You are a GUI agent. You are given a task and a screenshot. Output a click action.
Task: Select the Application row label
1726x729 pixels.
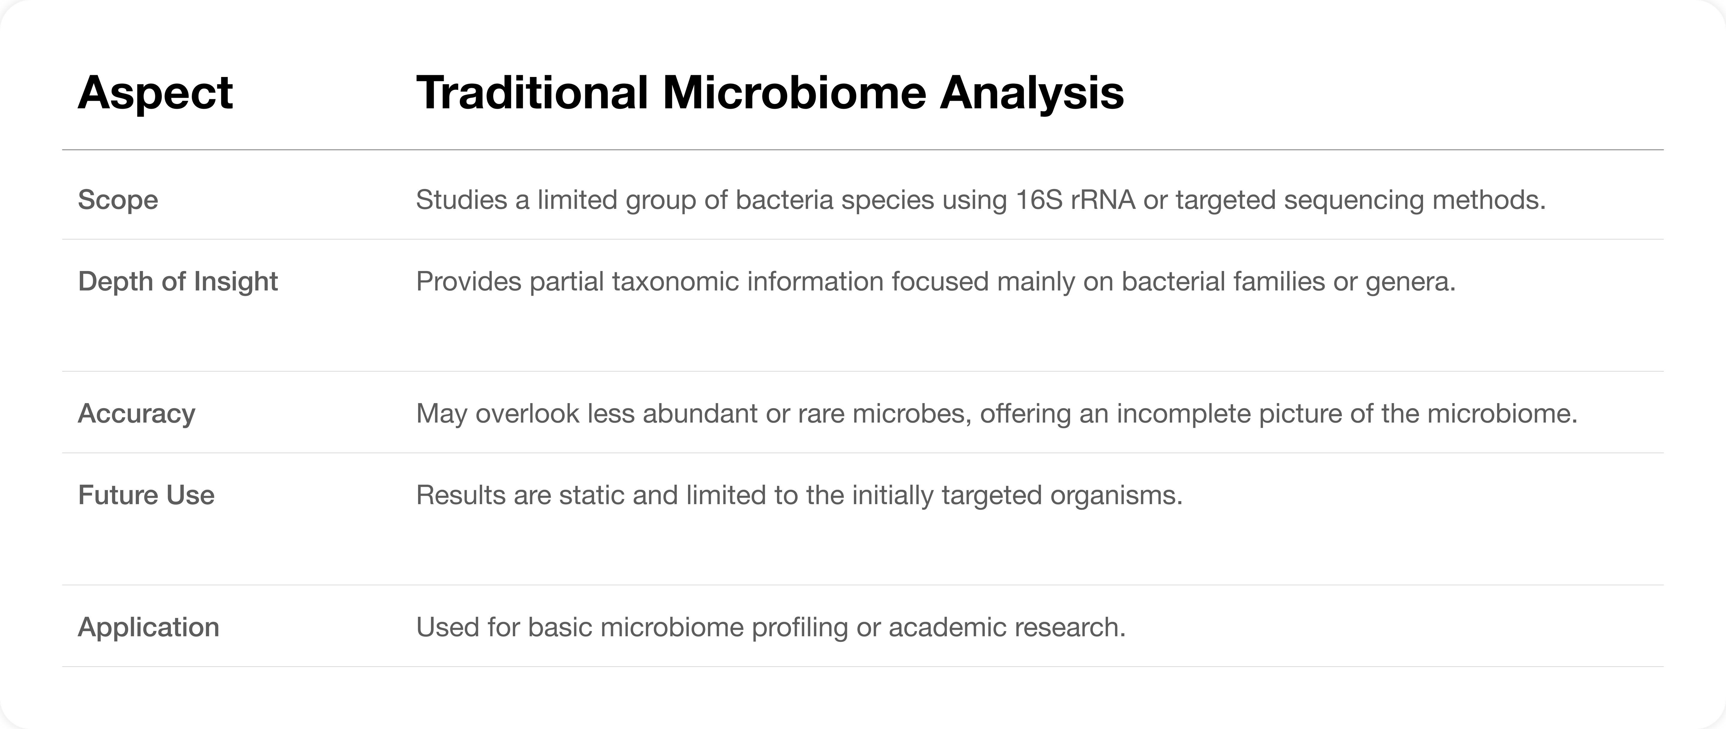point(148,627)
